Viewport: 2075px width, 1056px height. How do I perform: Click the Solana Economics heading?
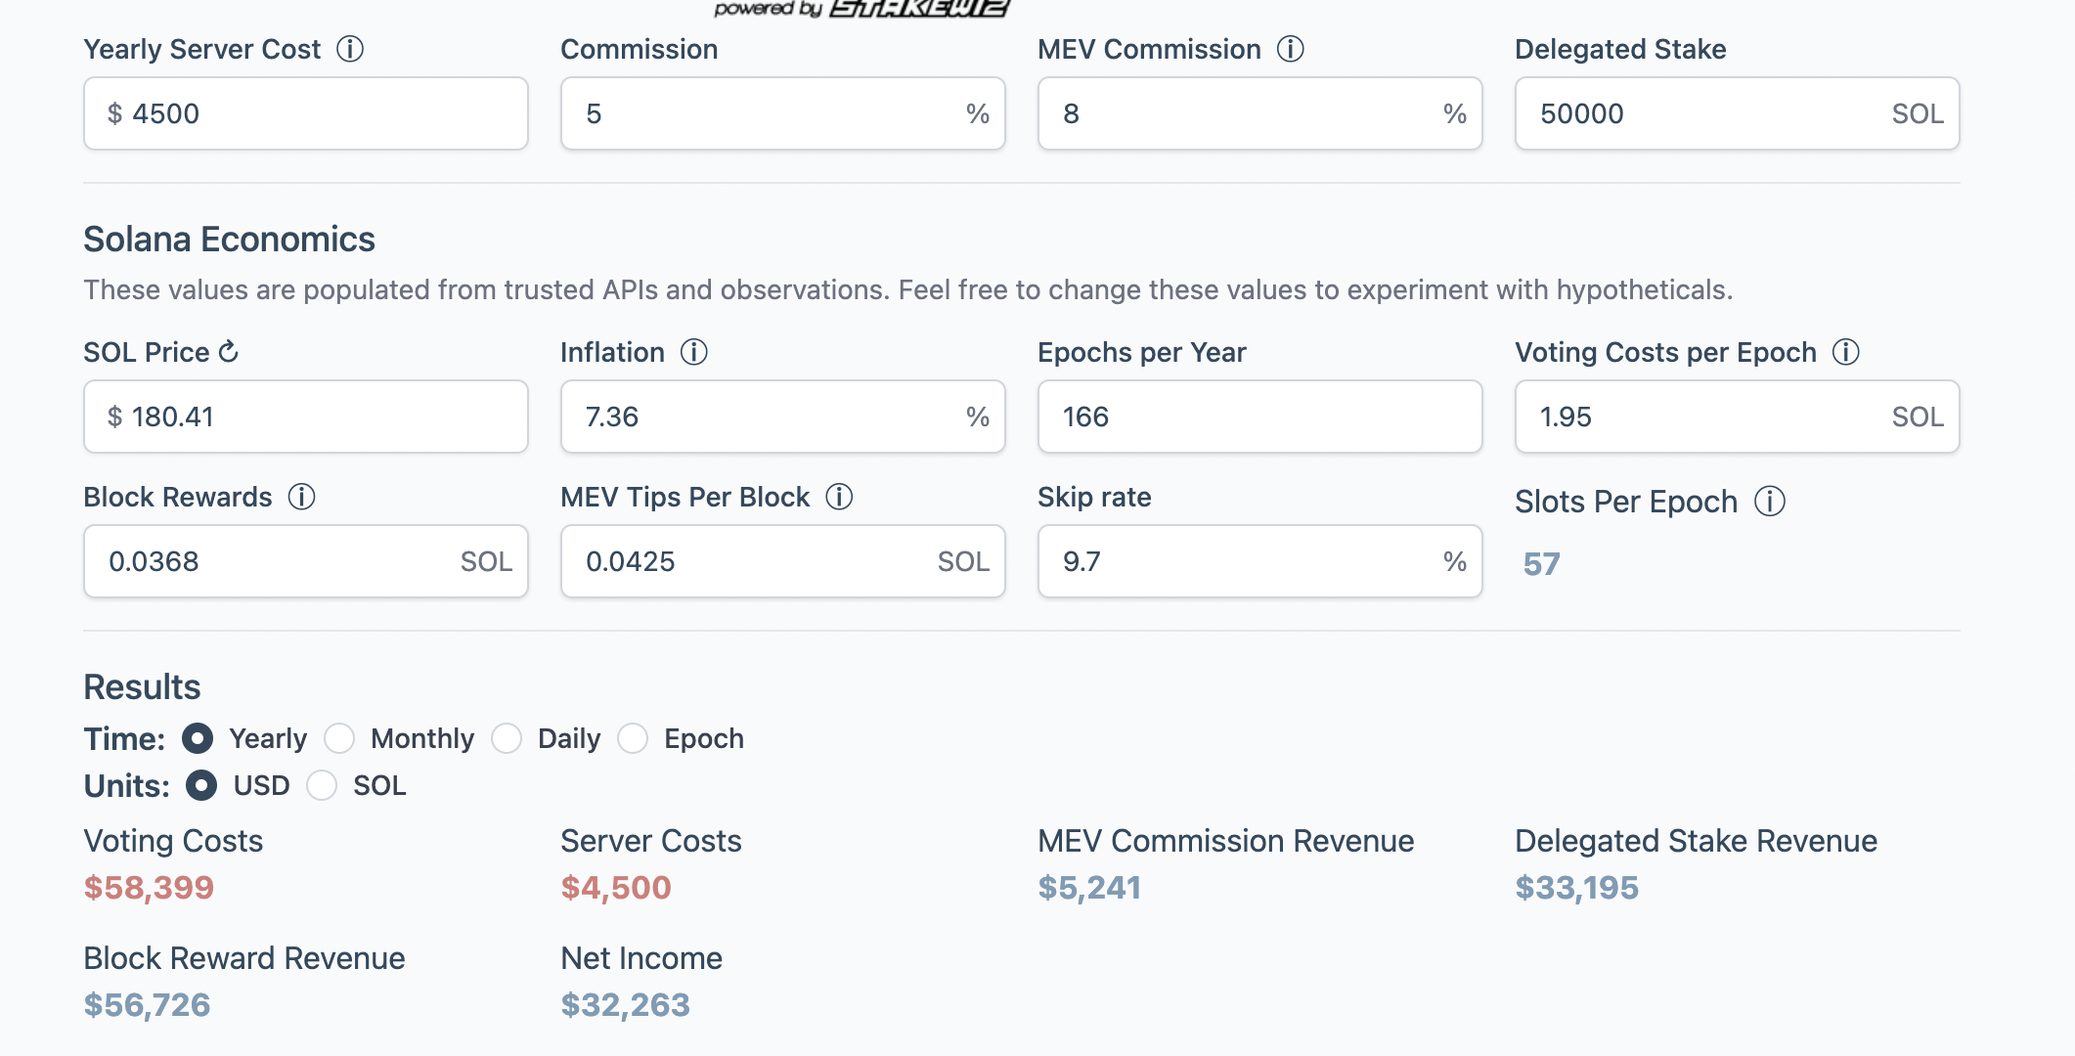pos(229,240)
